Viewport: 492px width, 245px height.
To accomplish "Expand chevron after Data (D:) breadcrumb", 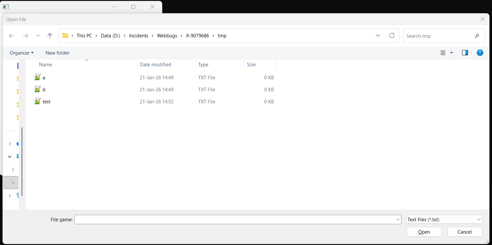I will tap(125, 36).
